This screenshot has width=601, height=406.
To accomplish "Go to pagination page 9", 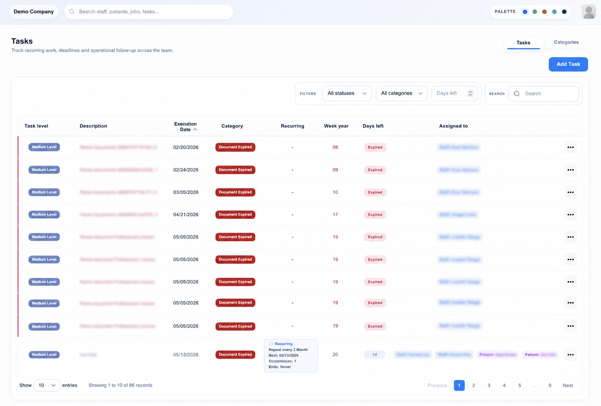I will 550,386.
